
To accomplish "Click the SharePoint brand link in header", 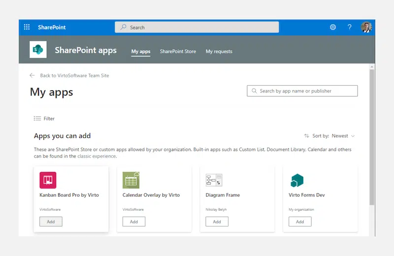I will click(52, 27).
